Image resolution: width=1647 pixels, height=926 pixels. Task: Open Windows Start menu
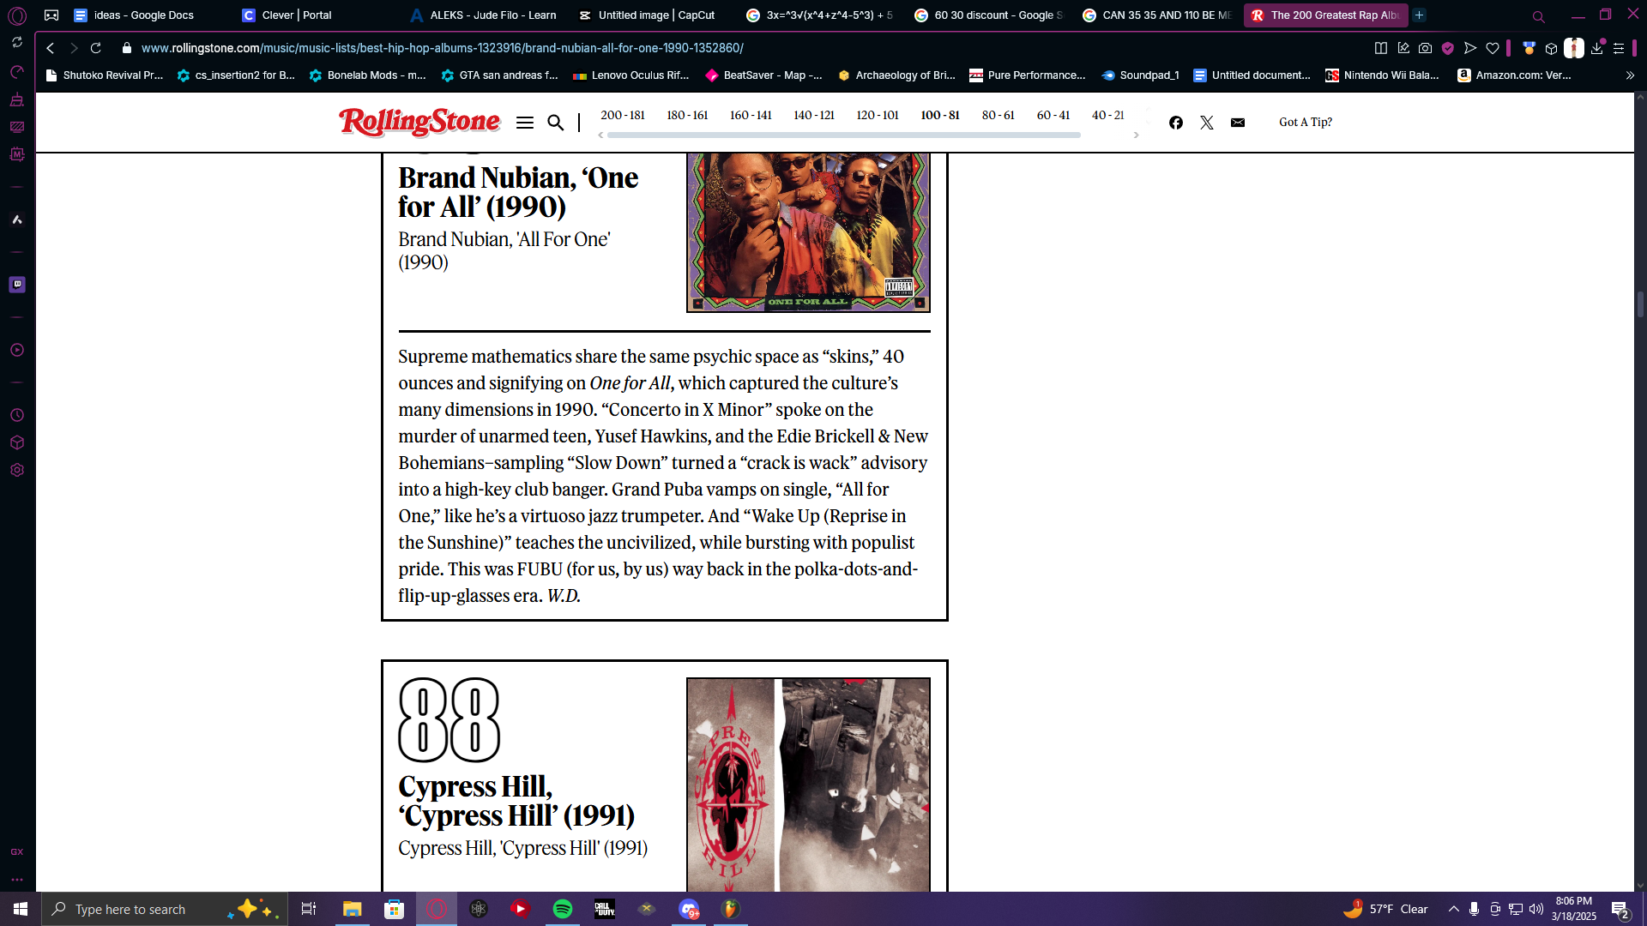[x=21, y=909]
